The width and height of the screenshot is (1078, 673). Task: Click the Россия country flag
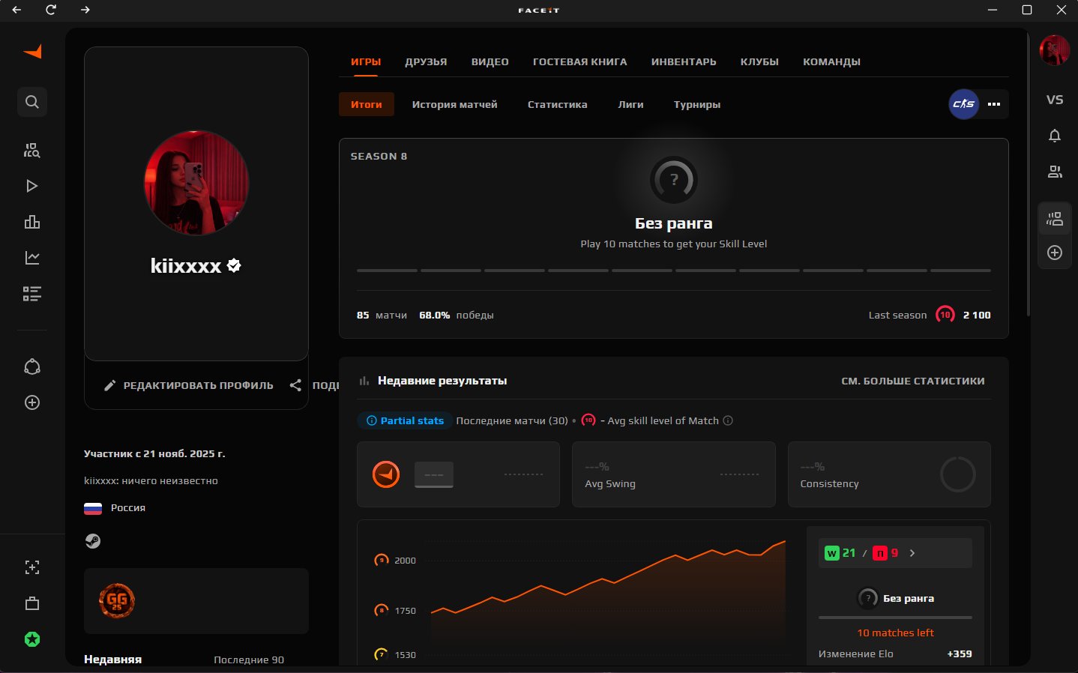93,508
